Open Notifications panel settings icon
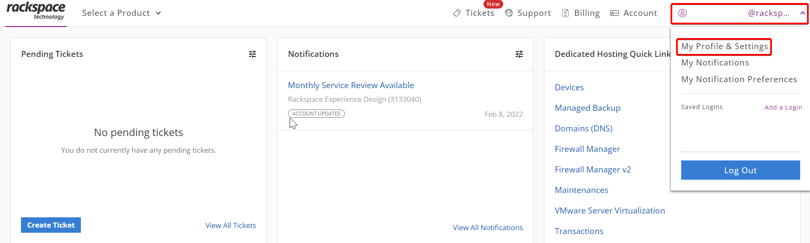The width and height of the screenshot is (810, 243). 519,54
